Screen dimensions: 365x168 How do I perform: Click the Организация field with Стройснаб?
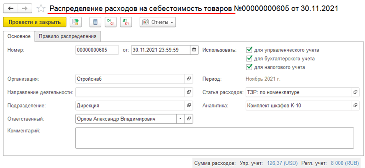pos(130,79)
